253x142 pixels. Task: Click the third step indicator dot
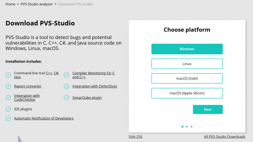click(x=191, y=126)
